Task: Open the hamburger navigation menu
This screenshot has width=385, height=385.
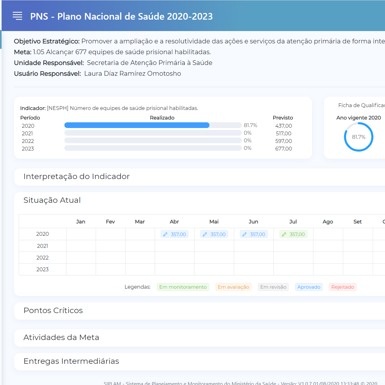Action: click(17, 16)
